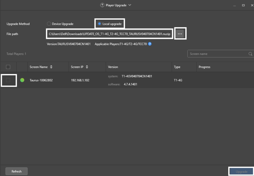Screen dimensions: 254x176
Task: Click the Version column header
Action: [x=113, y=67]
